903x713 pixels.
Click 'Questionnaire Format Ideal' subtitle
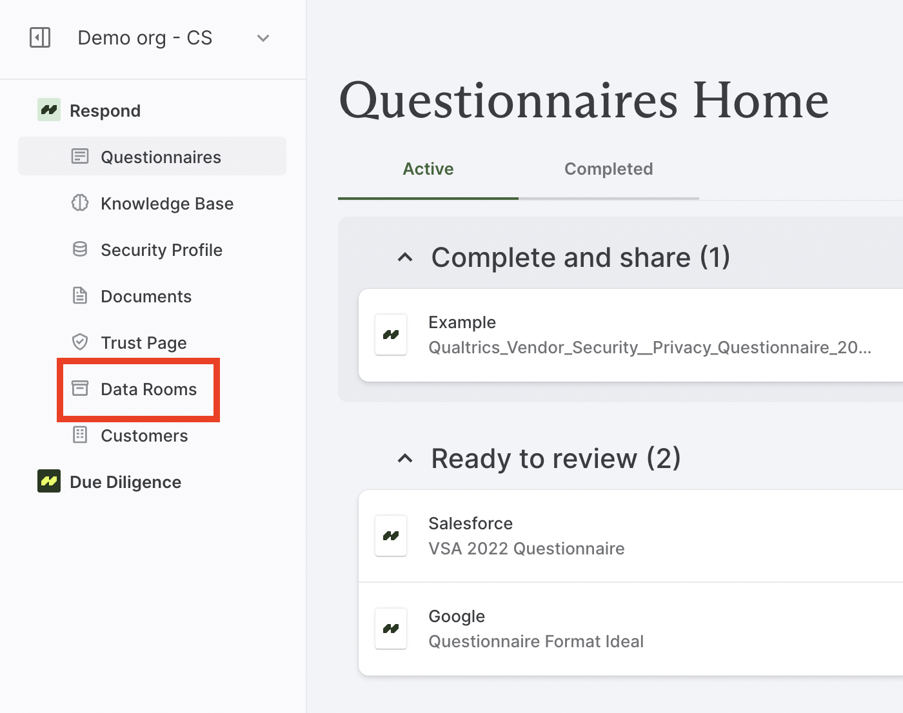(537, 641)
